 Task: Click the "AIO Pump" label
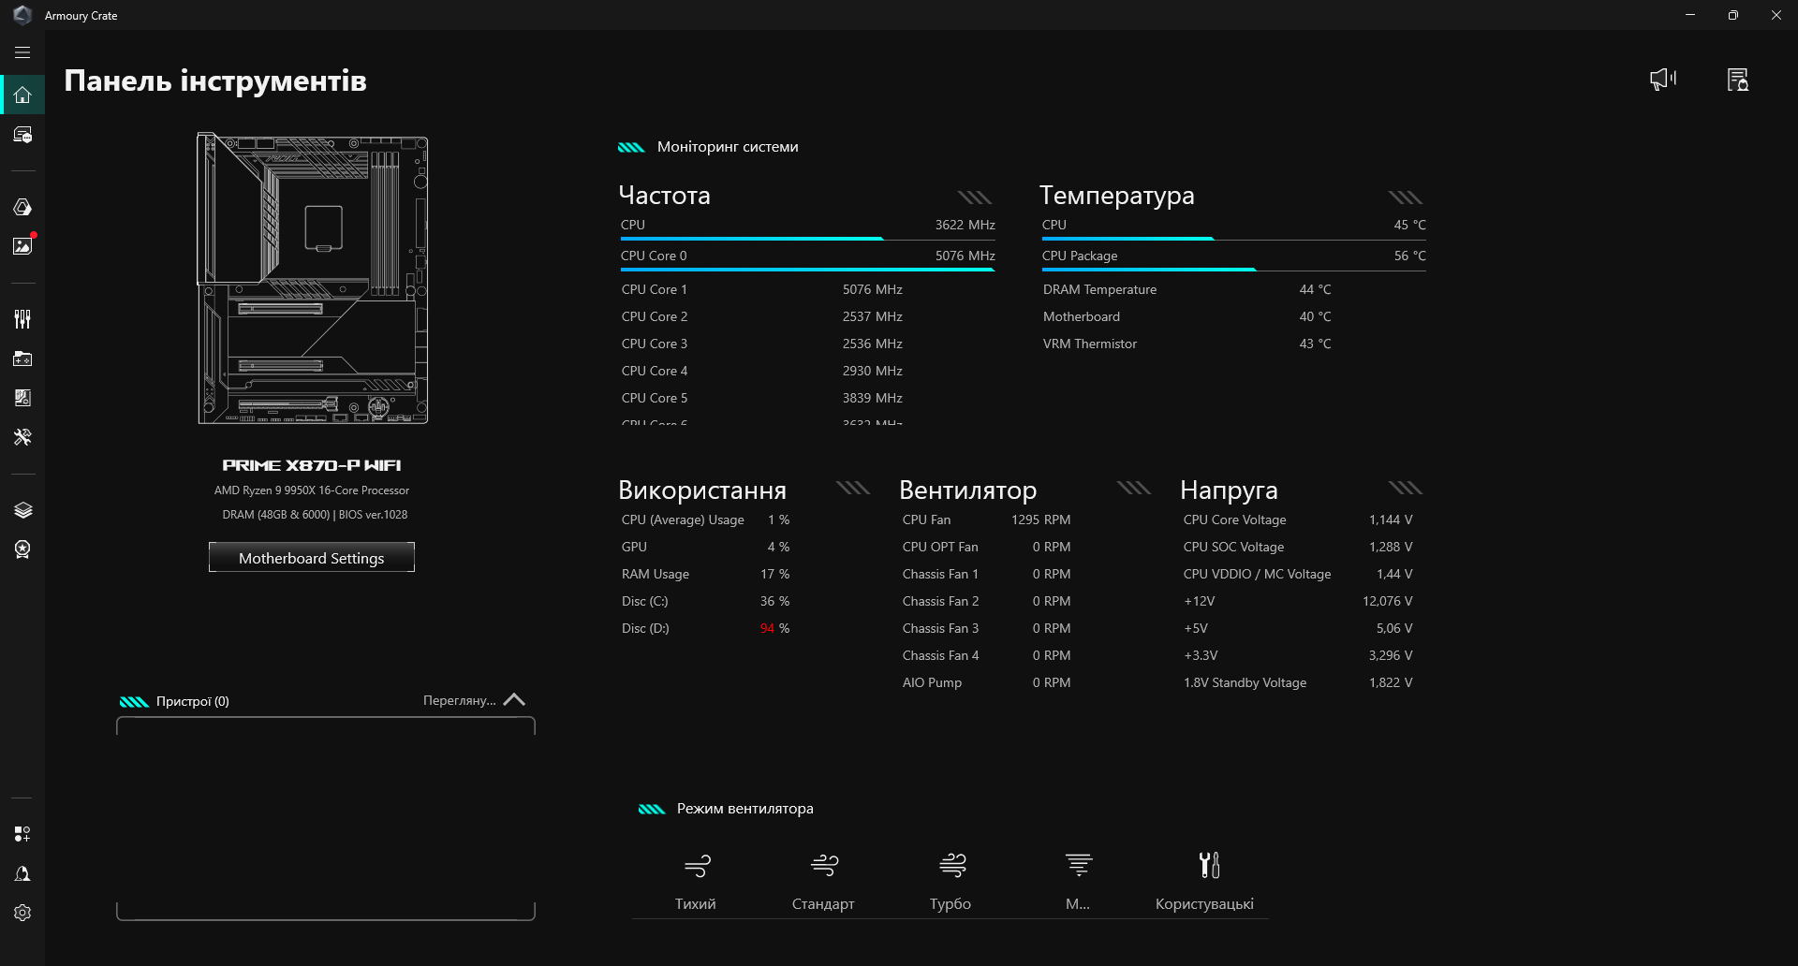coord(932,682)
